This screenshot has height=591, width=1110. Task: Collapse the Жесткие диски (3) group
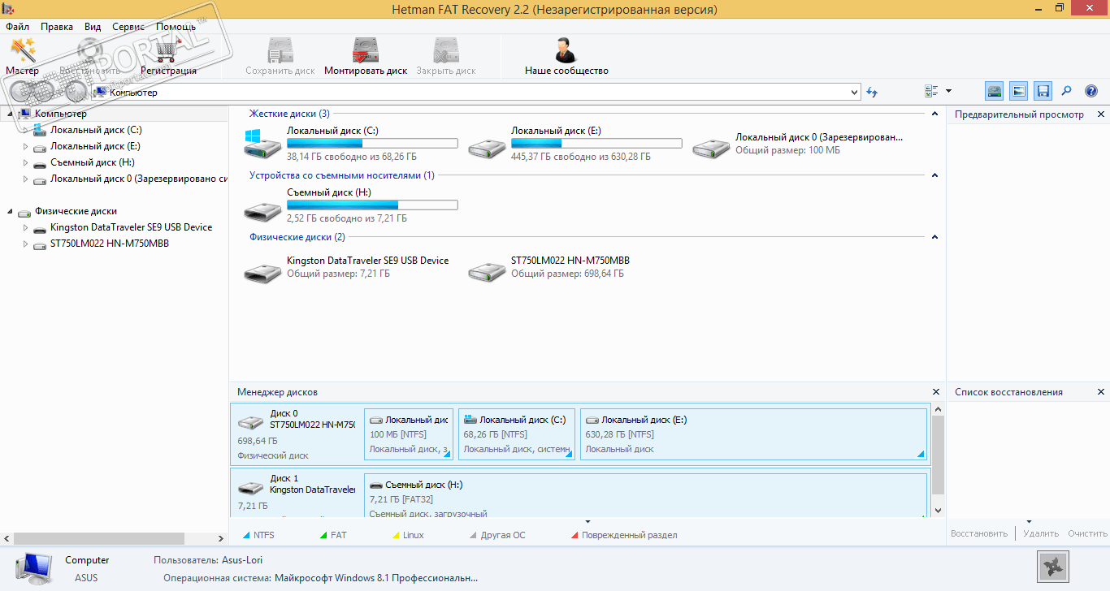click(x=934, y=114)
